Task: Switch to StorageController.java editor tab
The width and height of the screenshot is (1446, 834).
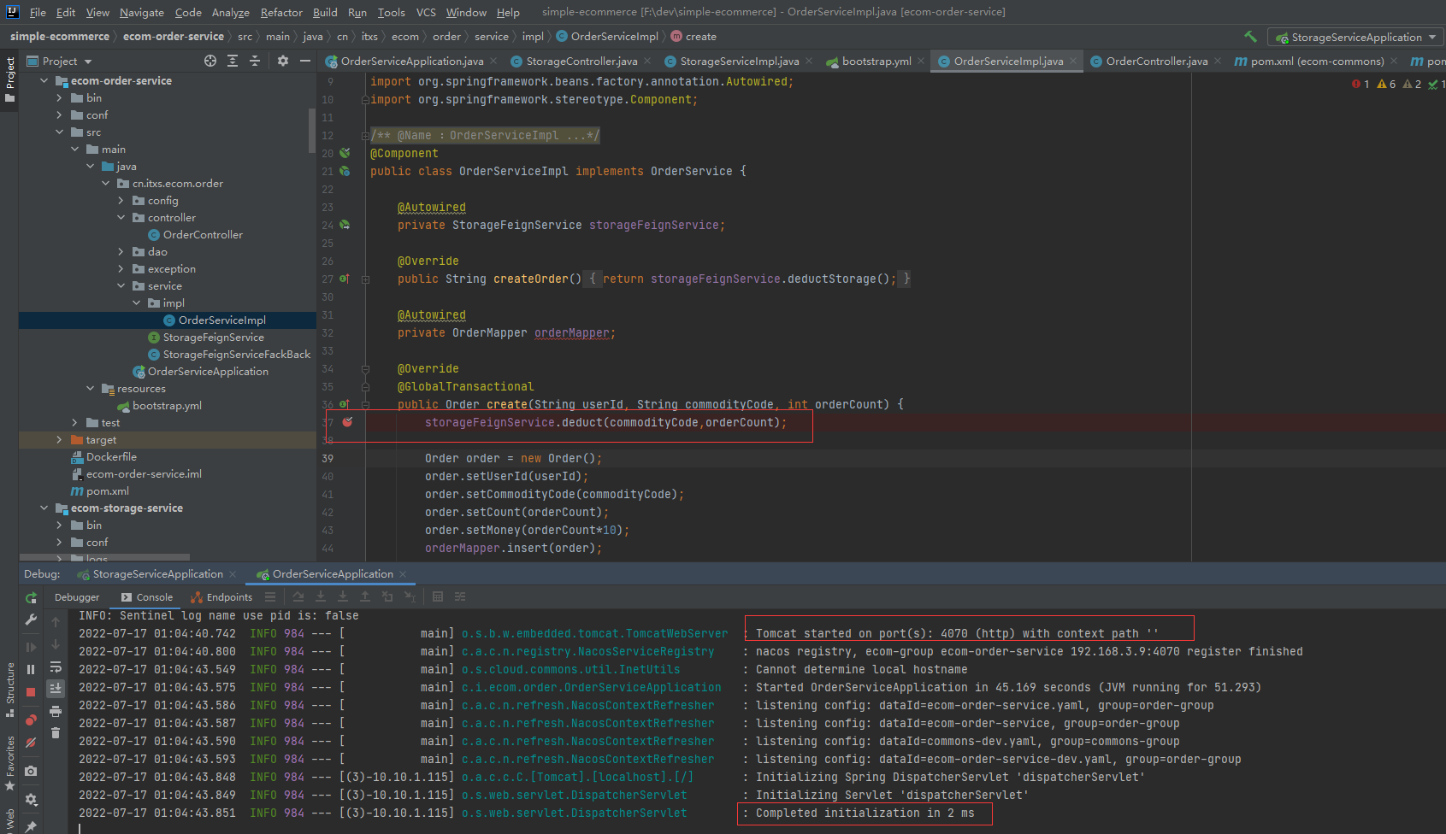Action: (x=581, y=61)
